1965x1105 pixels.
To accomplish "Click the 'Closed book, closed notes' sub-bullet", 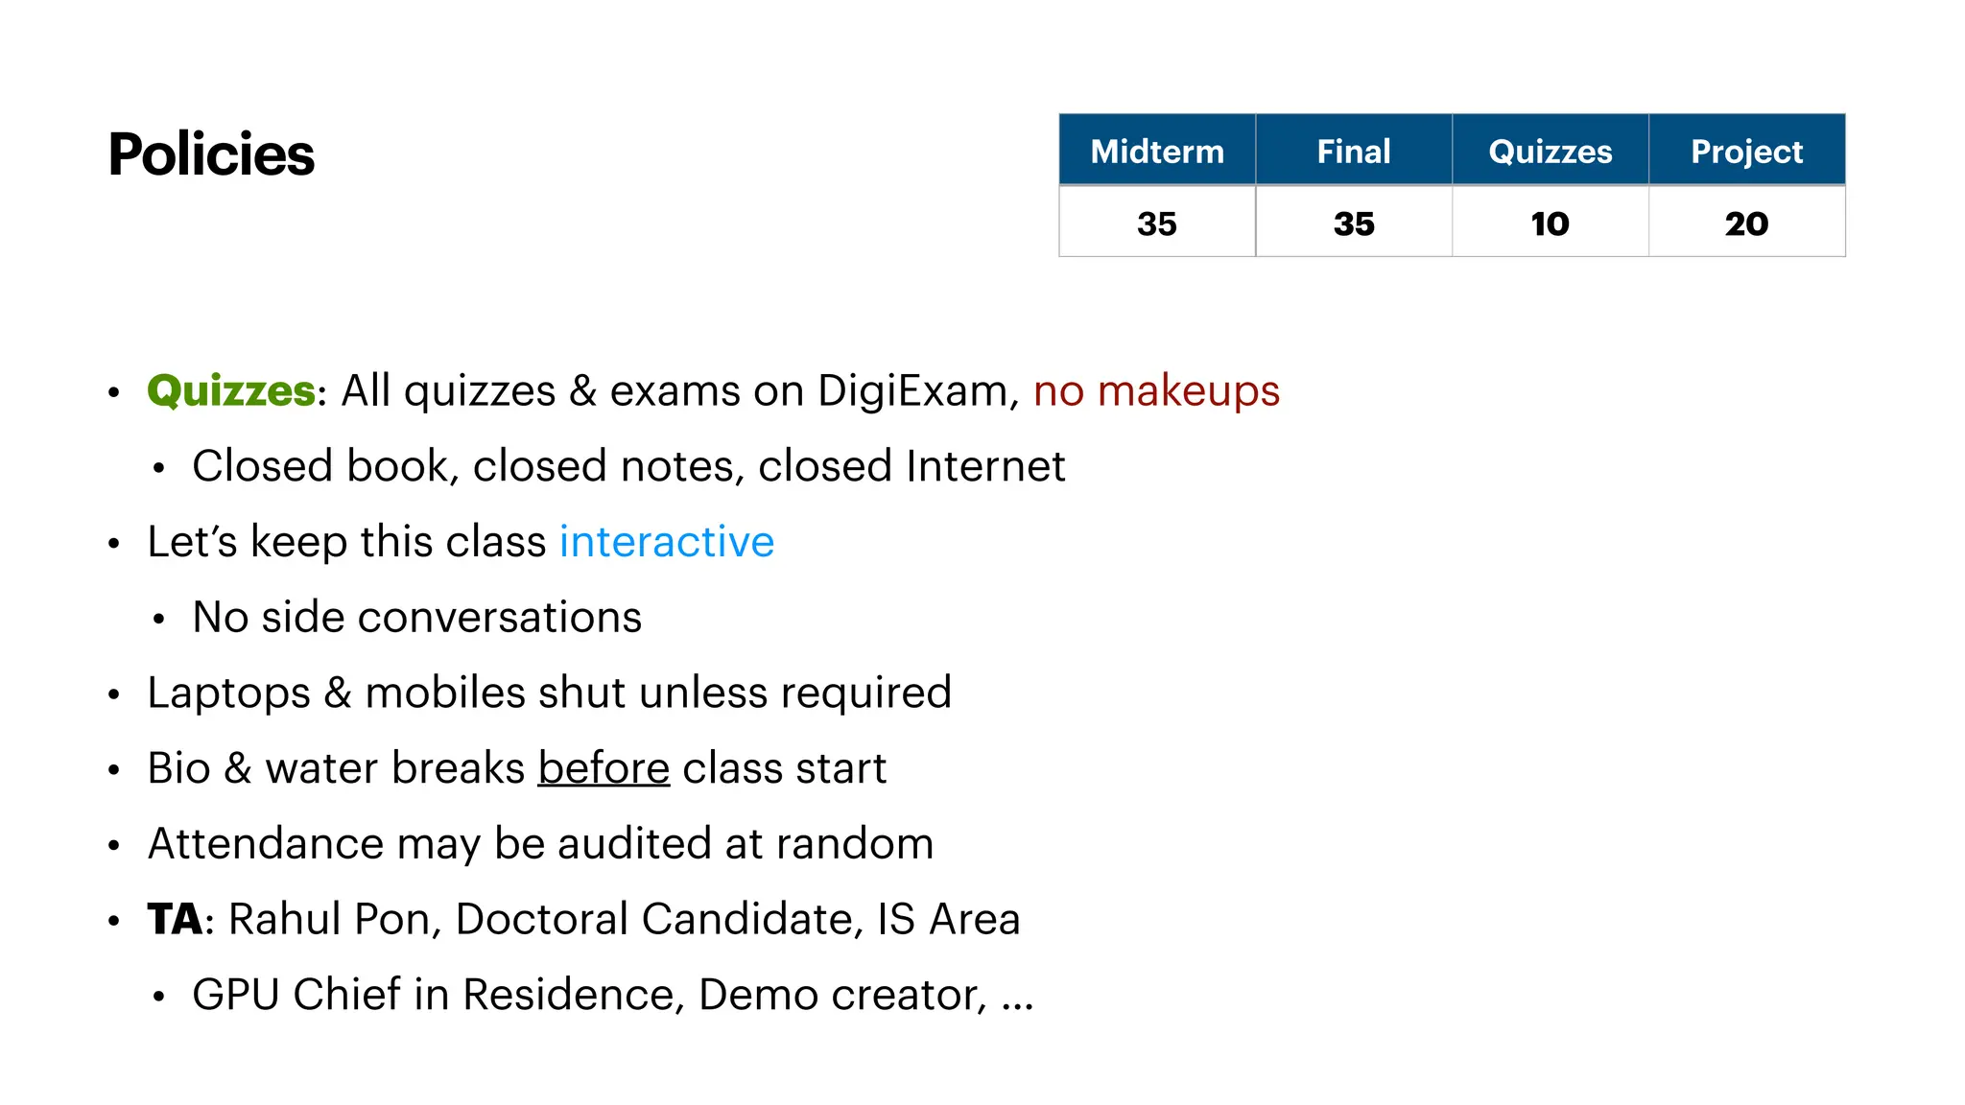I will click(628, 466).
